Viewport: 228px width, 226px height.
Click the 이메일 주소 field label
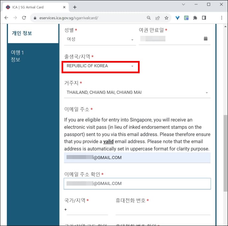click(x=77, y=109)
